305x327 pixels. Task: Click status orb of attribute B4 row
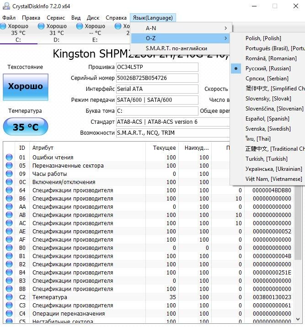pos(9,272)
